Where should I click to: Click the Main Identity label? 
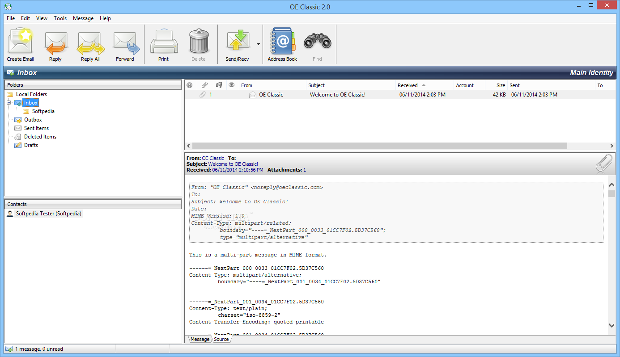(x=591, y=72)
